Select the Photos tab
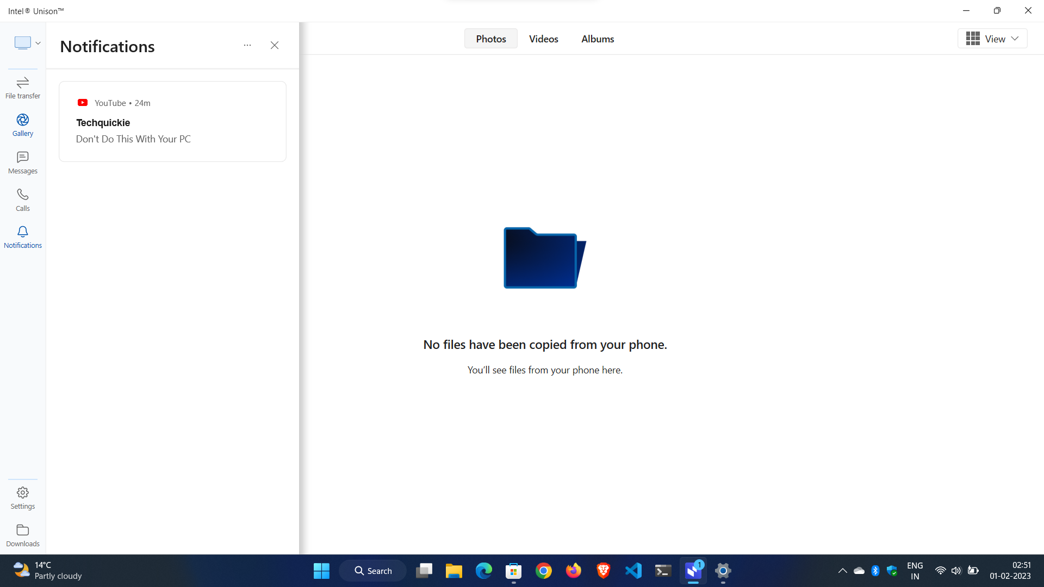Viewport: 1044px width, 587px height. point(490,39)
